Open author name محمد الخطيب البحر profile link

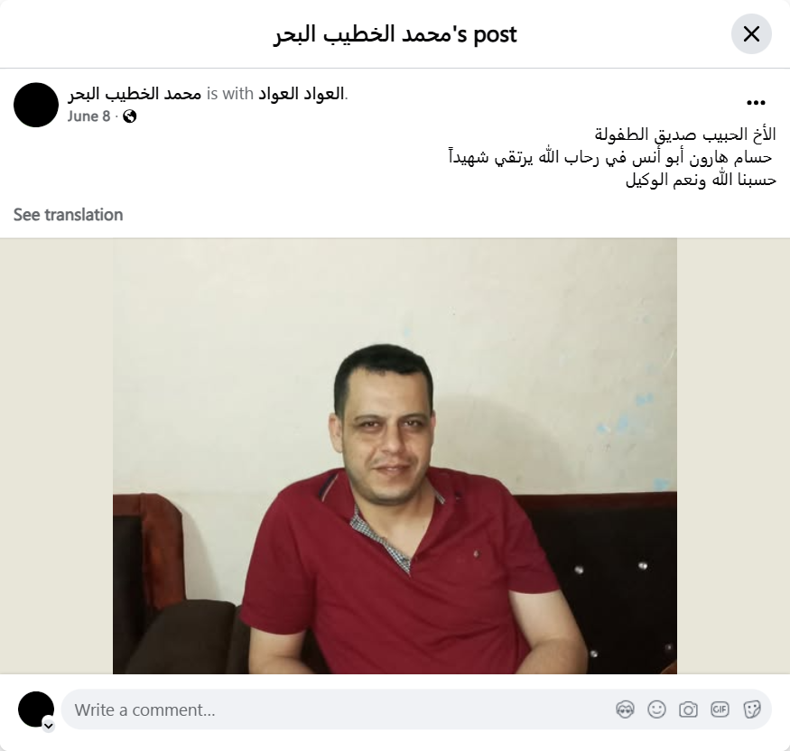click(135, 94)
